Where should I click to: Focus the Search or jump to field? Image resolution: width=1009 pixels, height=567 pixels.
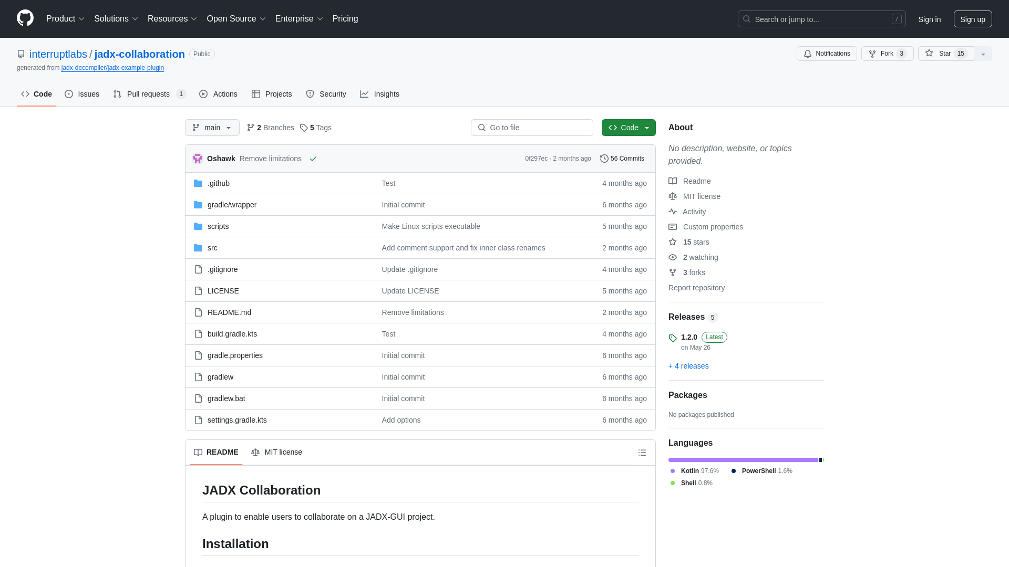(822, 19)
